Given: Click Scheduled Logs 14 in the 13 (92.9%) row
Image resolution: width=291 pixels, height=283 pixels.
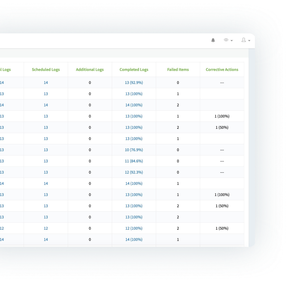Looking at the screenshot, I should (x=46, y=83).
